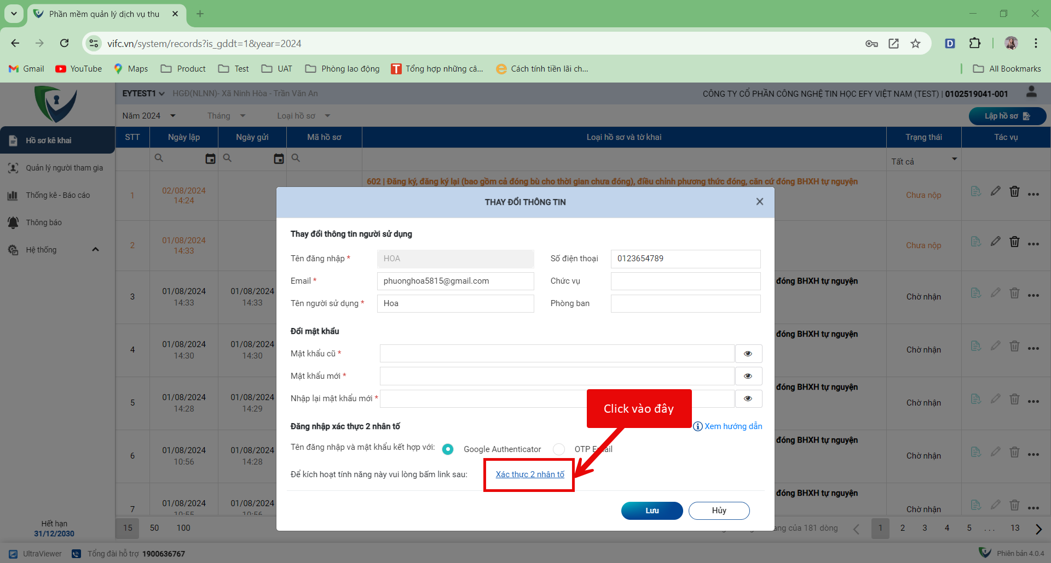Screen dimensions: 1051x563
Task: Open Quản lý người tham gia menu
Action: (64, 168)
